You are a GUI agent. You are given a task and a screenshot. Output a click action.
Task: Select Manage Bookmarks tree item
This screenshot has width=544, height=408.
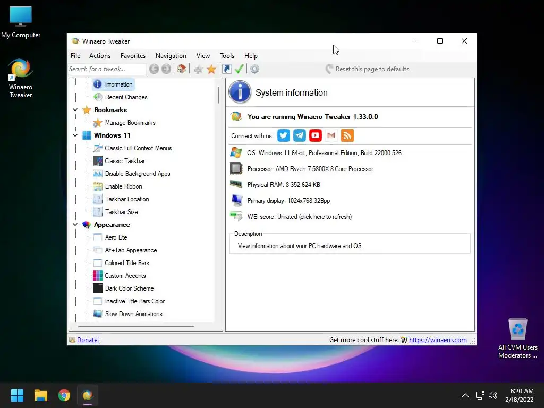130,123
